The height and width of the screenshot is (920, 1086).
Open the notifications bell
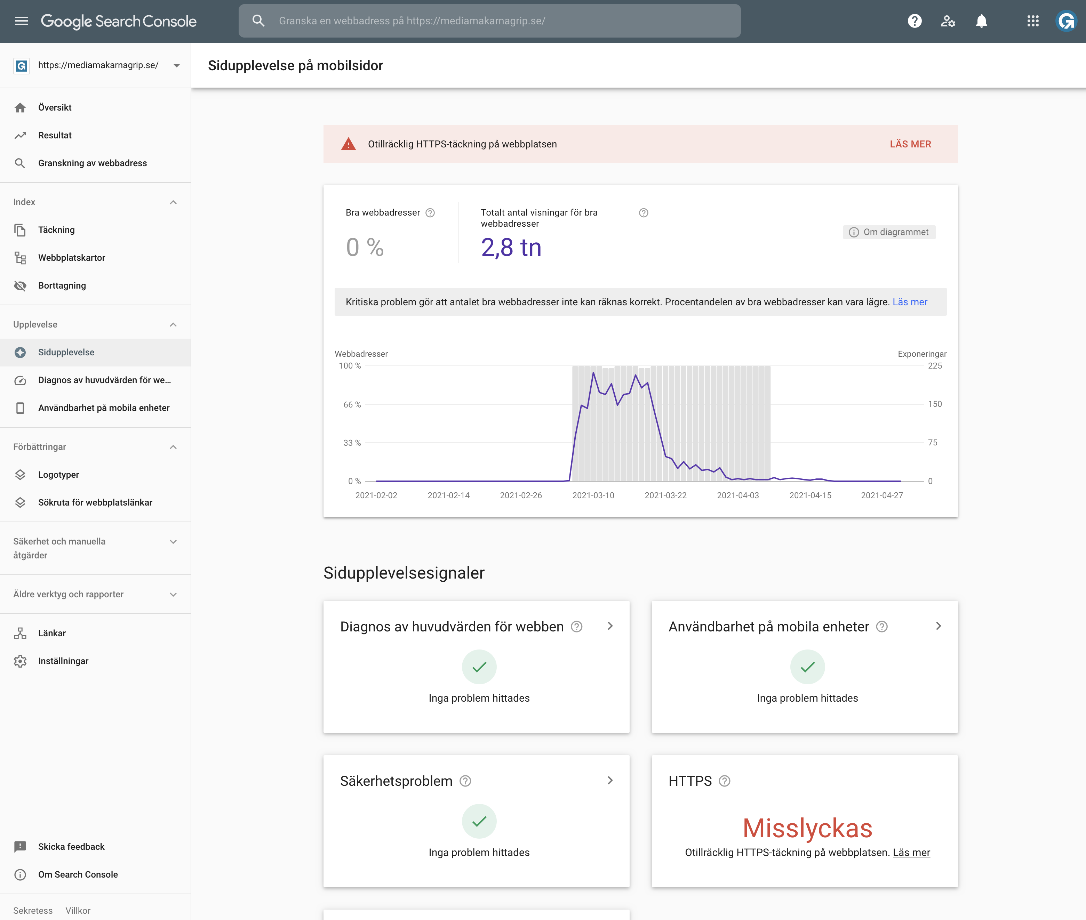pos(981,21)
